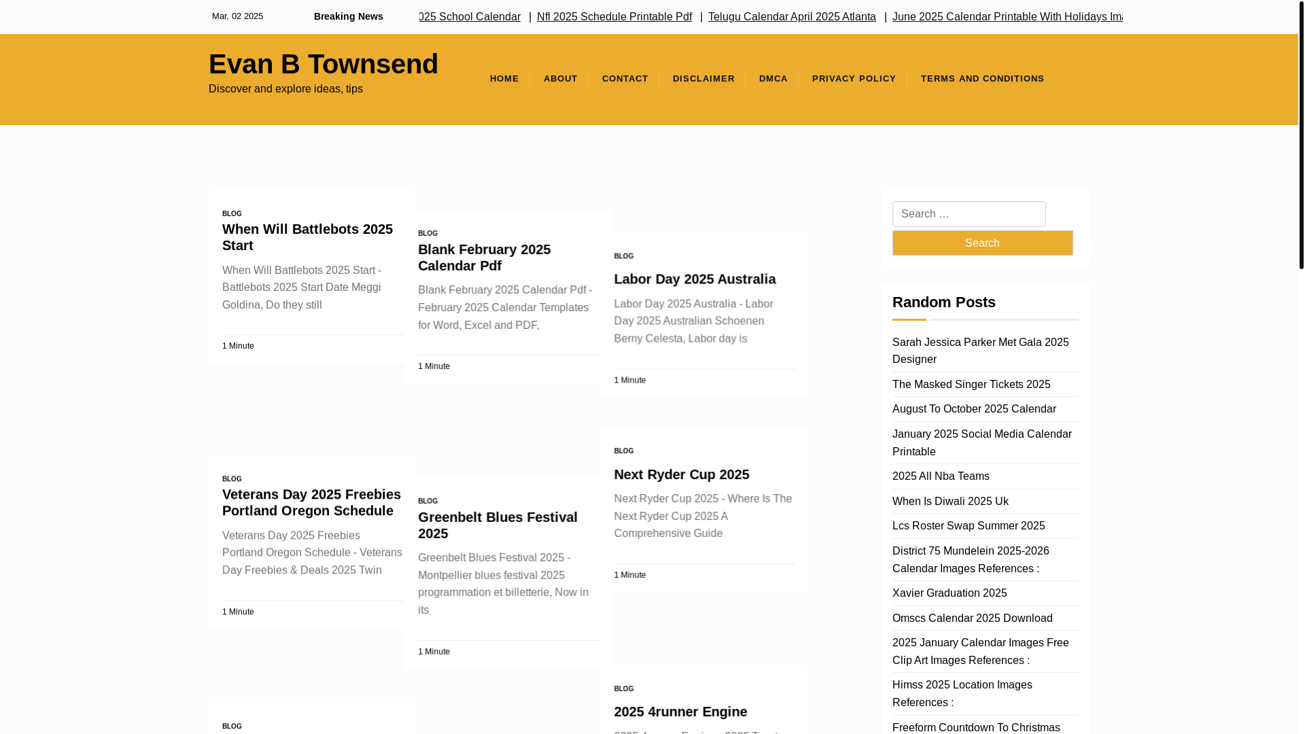The width and height of the screenshot is (1305, 734).
Task: Open Telugu Calendar April 2025 Atlanta headline
Action: pyautogui.click(x=791, y=16)
